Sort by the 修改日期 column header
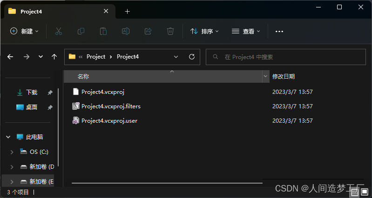 [284, 77]
